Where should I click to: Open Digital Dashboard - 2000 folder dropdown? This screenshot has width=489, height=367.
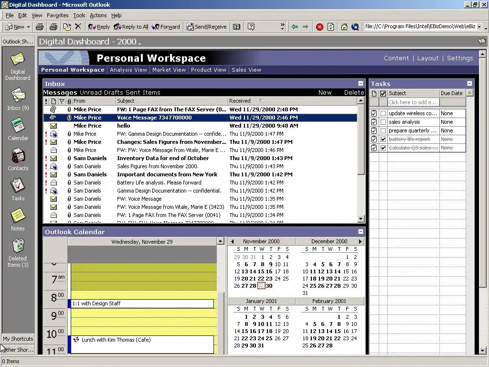click(x=139, y=43)
